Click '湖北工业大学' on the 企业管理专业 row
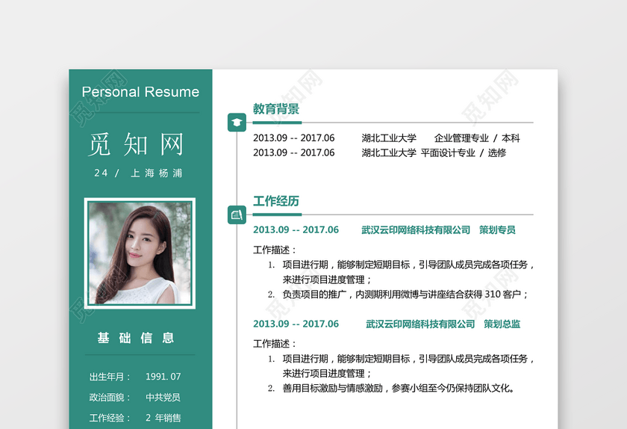 tap(389, 138)
